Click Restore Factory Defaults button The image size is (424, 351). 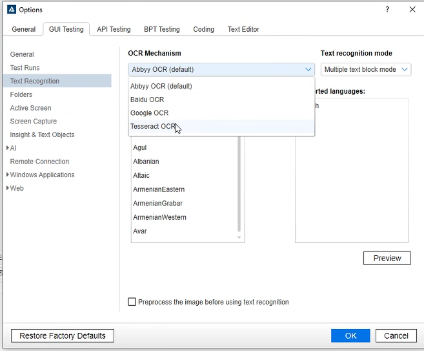click(x=63, y=335)
